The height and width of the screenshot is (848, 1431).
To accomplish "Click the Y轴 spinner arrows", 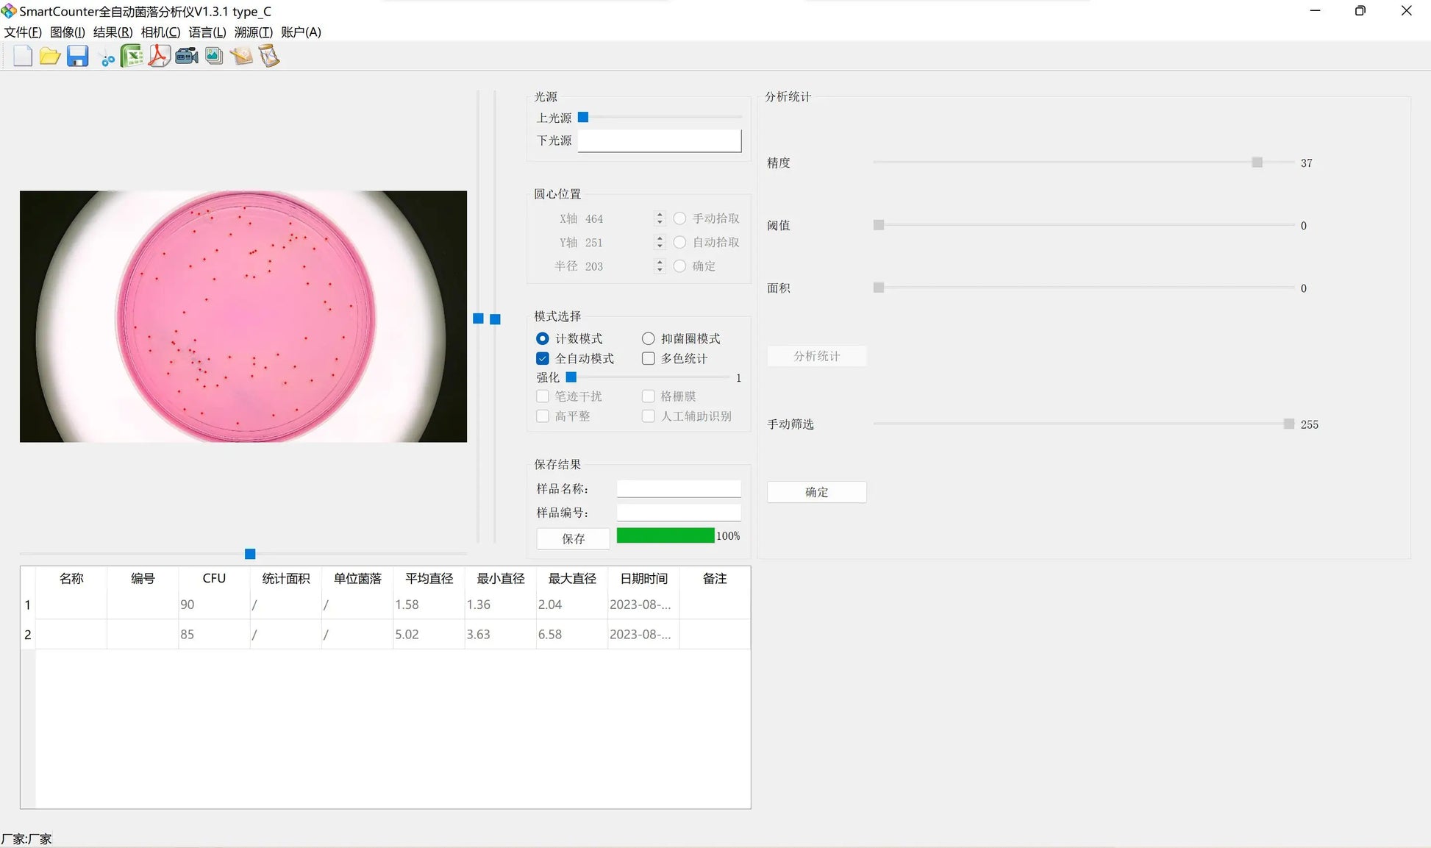I will pos(660,242).
